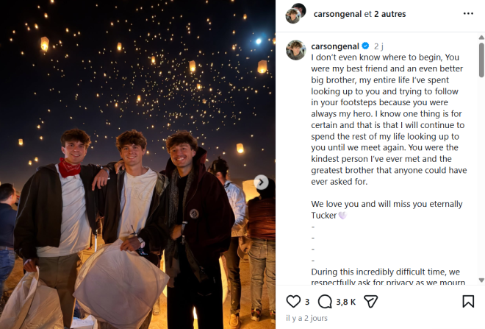Viewport: 485px width, 329px height.
Task: Click the 3,8 K comment count
Action: point(345,301)
